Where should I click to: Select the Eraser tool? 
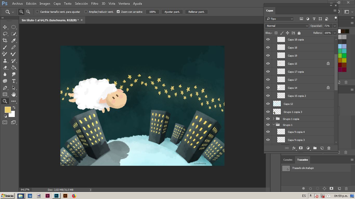[5, 67]
